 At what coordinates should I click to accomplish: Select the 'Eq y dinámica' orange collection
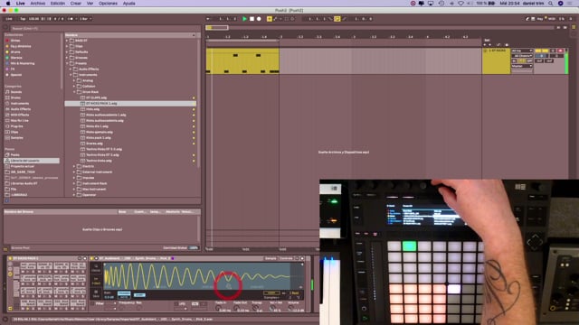click(x=20, y=46)
